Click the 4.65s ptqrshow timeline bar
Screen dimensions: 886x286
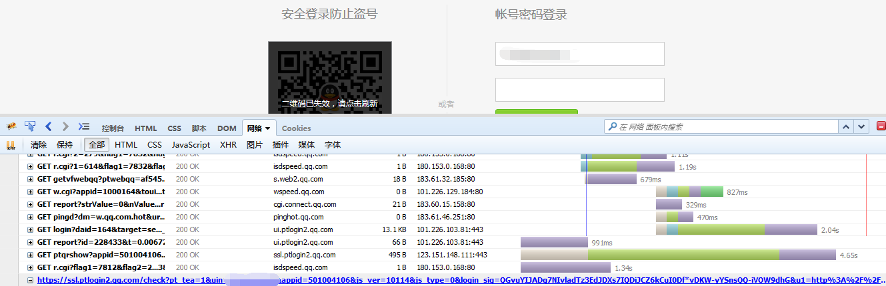point(678,255)
